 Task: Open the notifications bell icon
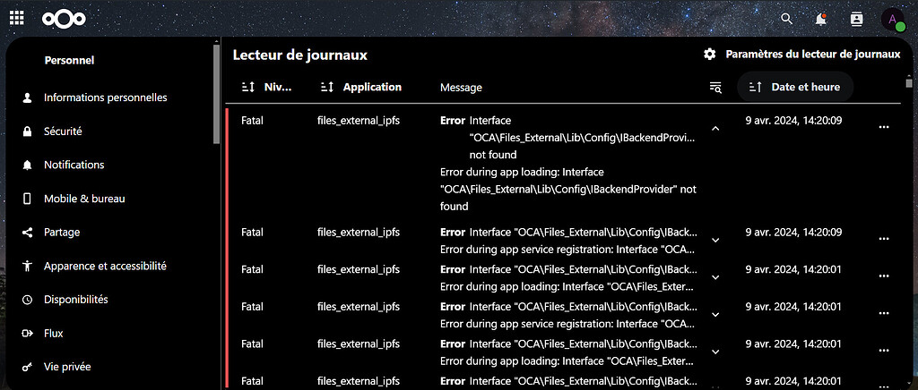(821, 19)
